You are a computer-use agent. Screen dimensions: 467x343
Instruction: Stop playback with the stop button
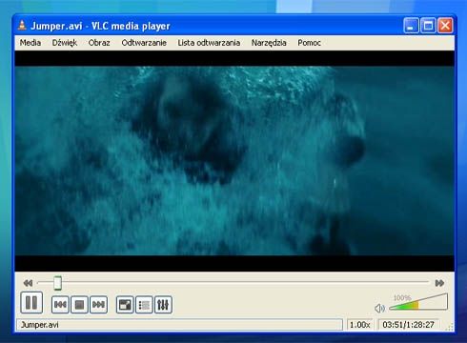click(x=79, y=305)
